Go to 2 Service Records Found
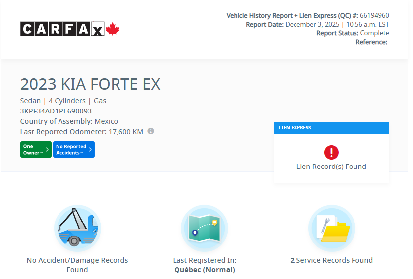Screen dimensions: 413x279 [331, 260]
